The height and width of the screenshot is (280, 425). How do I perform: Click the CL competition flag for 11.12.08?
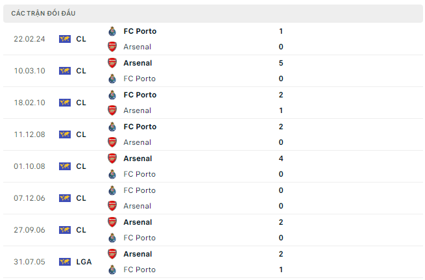click(x=65, y=134)
